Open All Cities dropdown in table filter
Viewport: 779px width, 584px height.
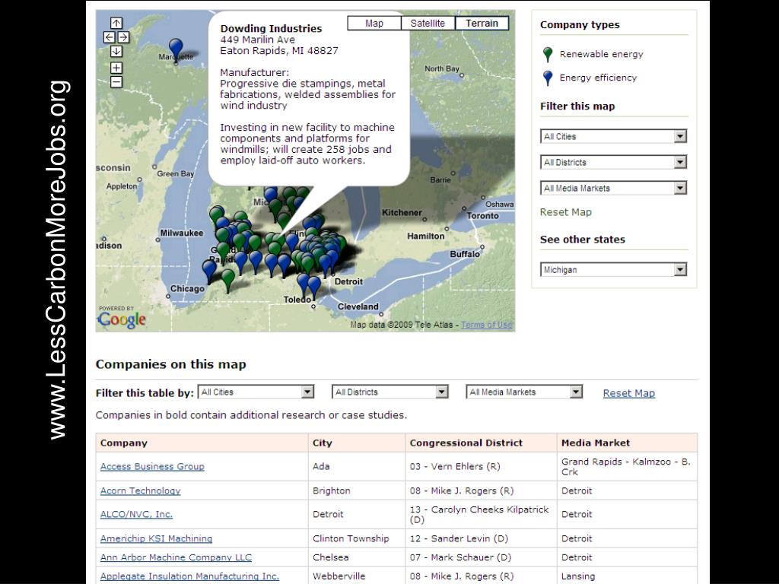256,392
